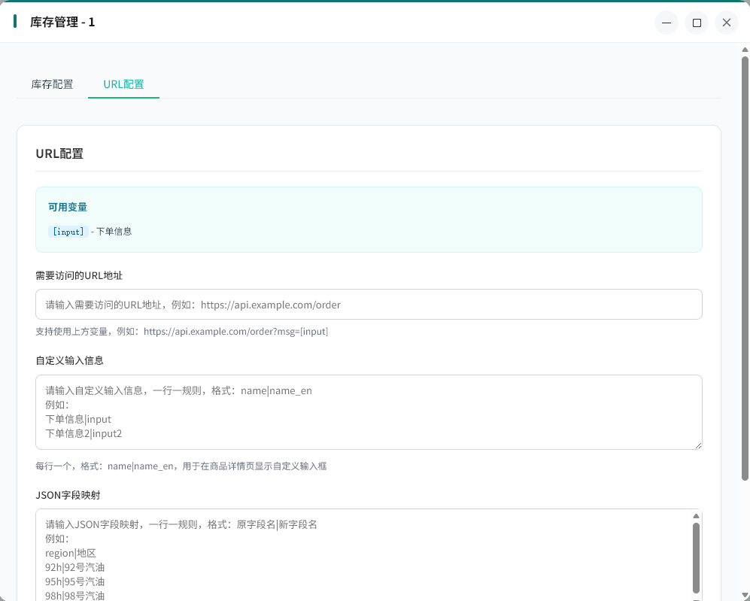Click the JSON字段映射 field label
750x601 pixels.
point(68,495)
